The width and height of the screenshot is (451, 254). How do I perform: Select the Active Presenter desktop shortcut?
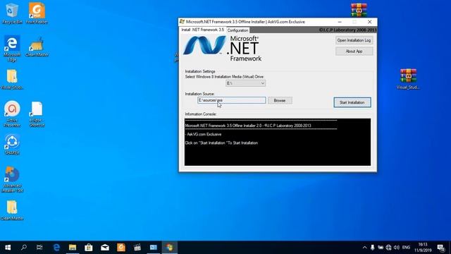click(x=12, y=114)
